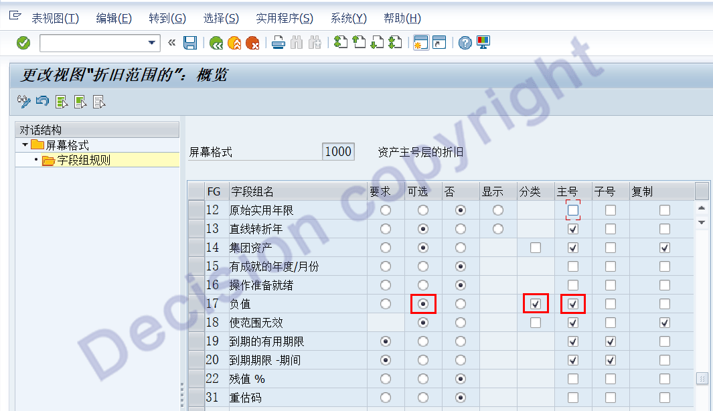Click the 字段组名 column header
713x411 pixels.
pos(298,191)
